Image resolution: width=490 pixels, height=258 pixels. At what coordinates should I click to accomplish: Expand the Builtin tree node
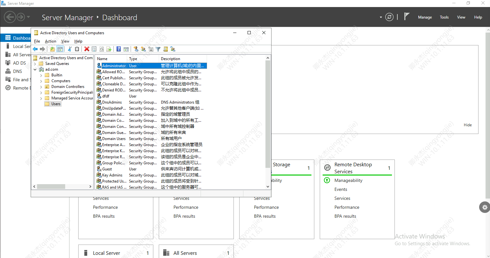coord(41,75)
